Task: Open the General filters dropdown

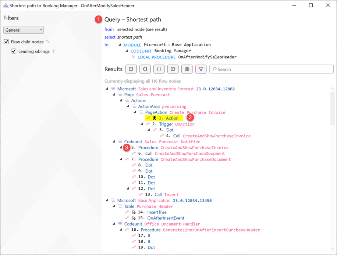Action: 24,30
